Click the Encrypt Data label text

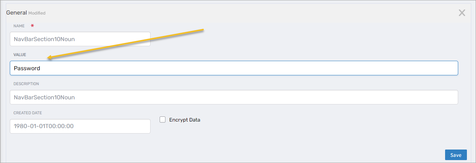tap(185, 120)
